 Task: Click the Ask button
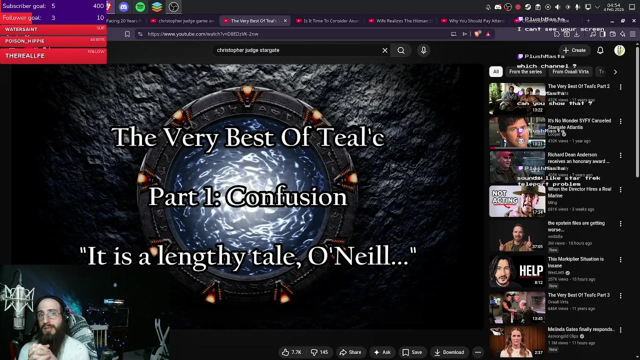click(381, 352)
